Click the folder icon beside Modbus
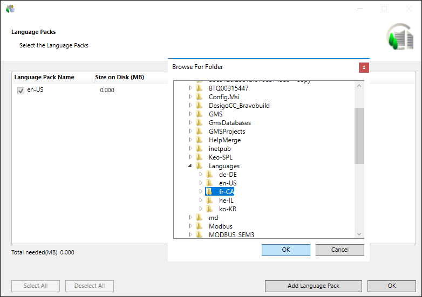Screen dimensions: 422x297 200,226
